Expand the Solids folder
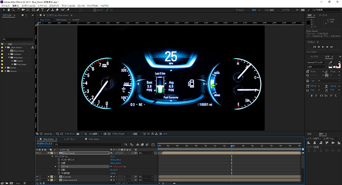 pos(6,68)
